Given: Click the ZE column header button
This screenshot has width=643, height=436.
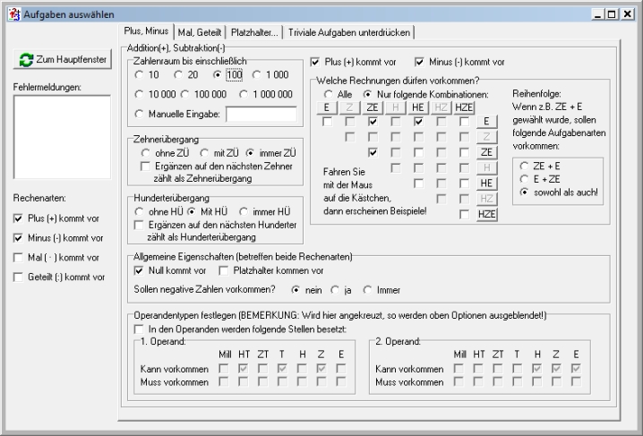Looking at the screenshot, I should coord(372,107).
